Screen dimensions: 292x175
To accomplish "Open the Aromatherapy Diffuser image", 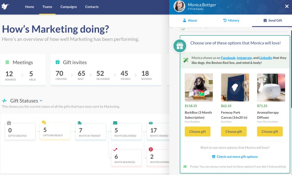I will [x=271, y=87].
